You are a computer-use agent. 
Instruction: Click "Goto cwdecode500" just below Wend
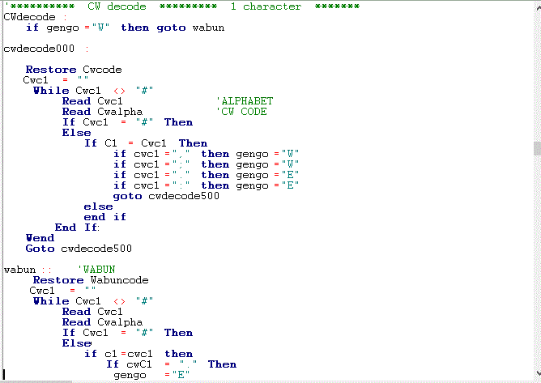(x=79, y=249)
